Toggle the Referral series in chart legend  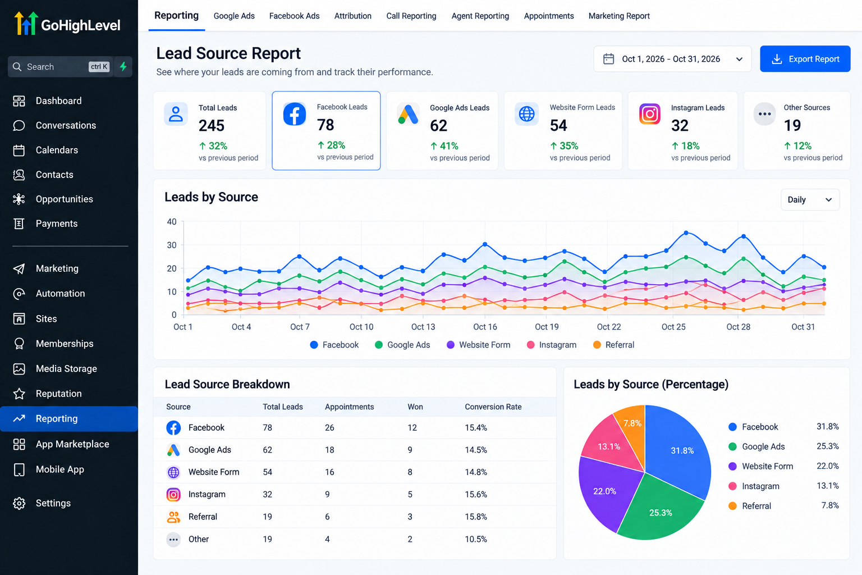[614, 345]
